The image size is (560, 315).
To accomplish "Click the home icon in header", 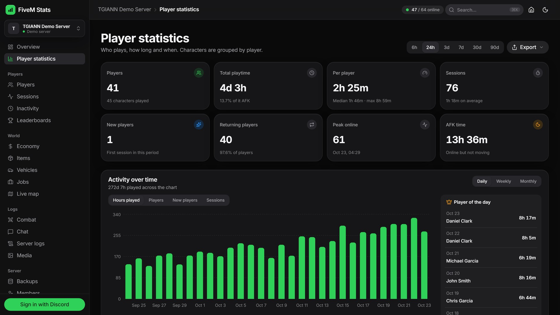I will [531, 10].
